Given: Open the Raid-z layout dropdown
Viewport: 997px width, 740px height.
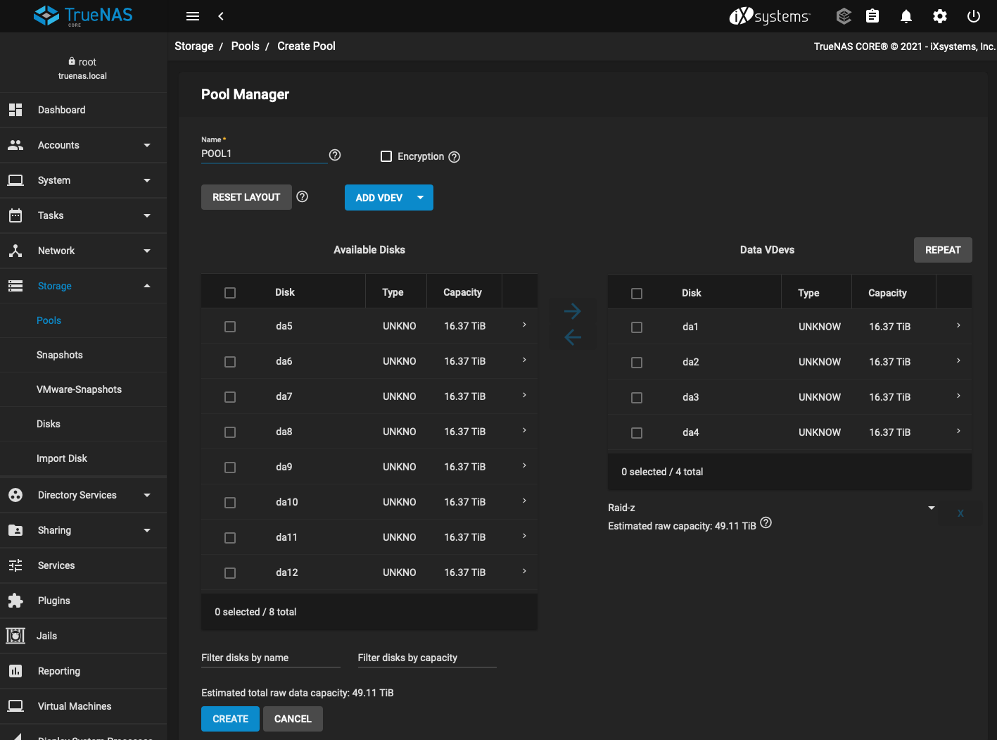Looking at the screenshot, I should pyautogui.click(x=772, y=508).
